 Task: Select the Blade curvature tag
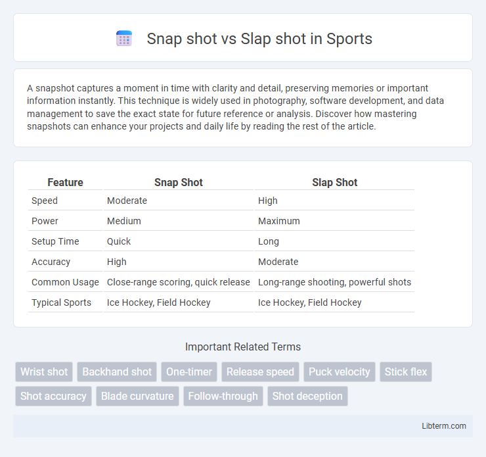tap(137, 397)
